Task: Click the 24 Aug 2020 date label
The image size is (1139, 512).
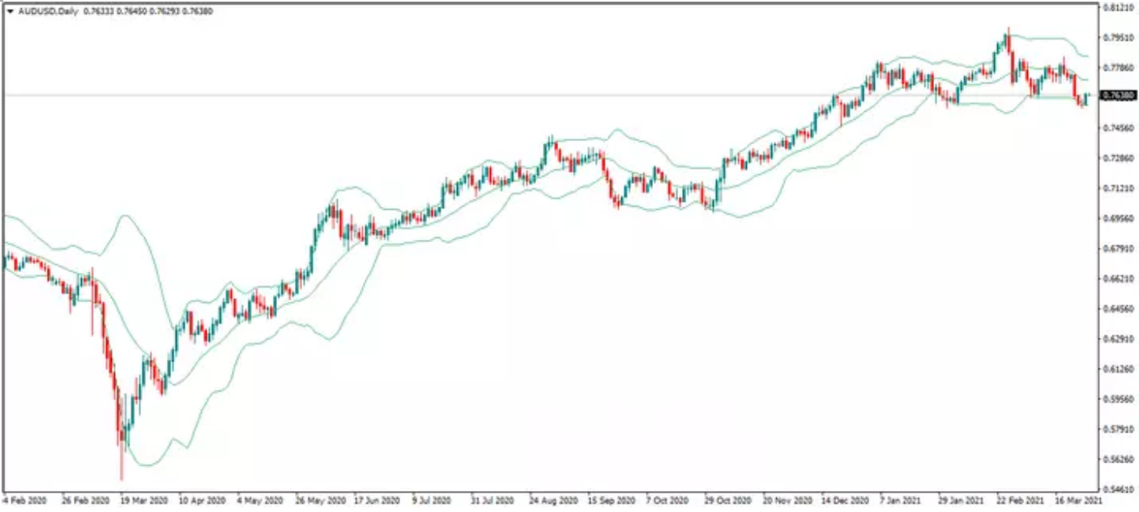Action: coord(553,501)
